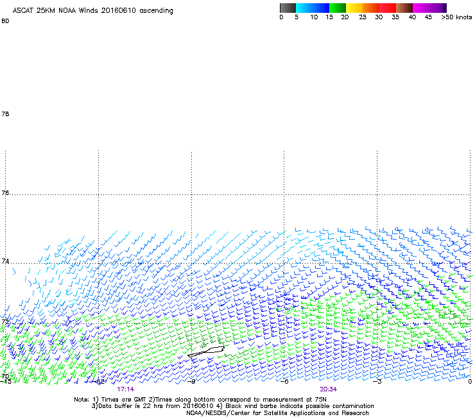The height and width of the screenshot is (417, 475).
Task: Click the '25' legend tick label
Action: (x=363, y=17)
